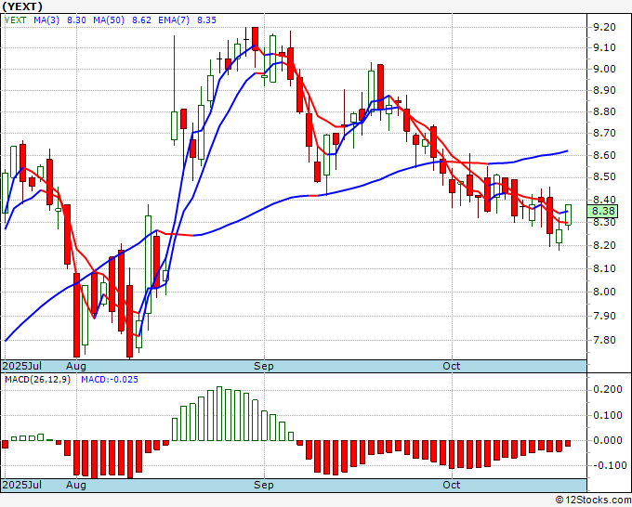This screenshot has width=632, height=507.
Task: Click the 7.80 price axis label
Action: tap(604, 340)
